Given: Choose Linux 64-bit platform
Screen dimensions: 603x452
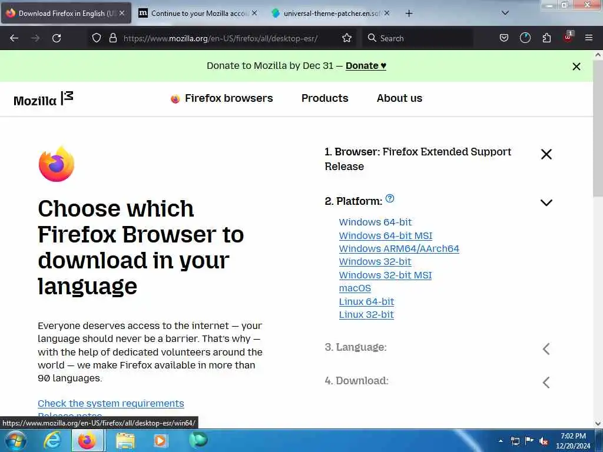Looking at the screenshot, I should pyautogui.click(x=366, y=302).
